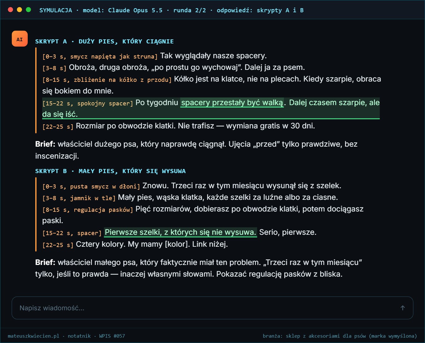425x343 pixels.
Task: Focus the 'Napisz wiadomość...' message field
Action: [212, 308]
